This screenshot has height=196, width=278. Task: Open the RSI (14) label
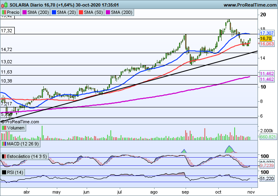pyautogui.click(x=16, y=172)
